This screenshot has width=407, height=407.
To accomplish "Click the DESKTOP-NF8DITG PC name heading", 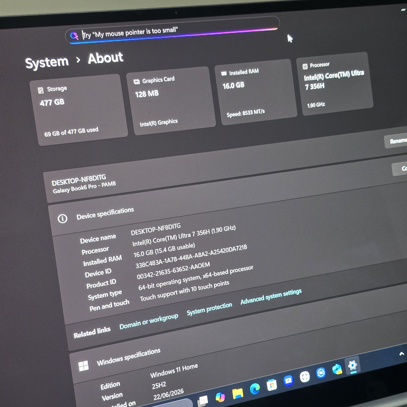I will pyautogui.click(x=79, y=180).
